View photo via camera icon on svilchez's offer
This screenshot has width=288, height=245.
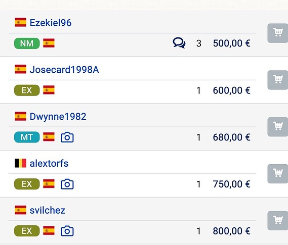pos(67,231)
